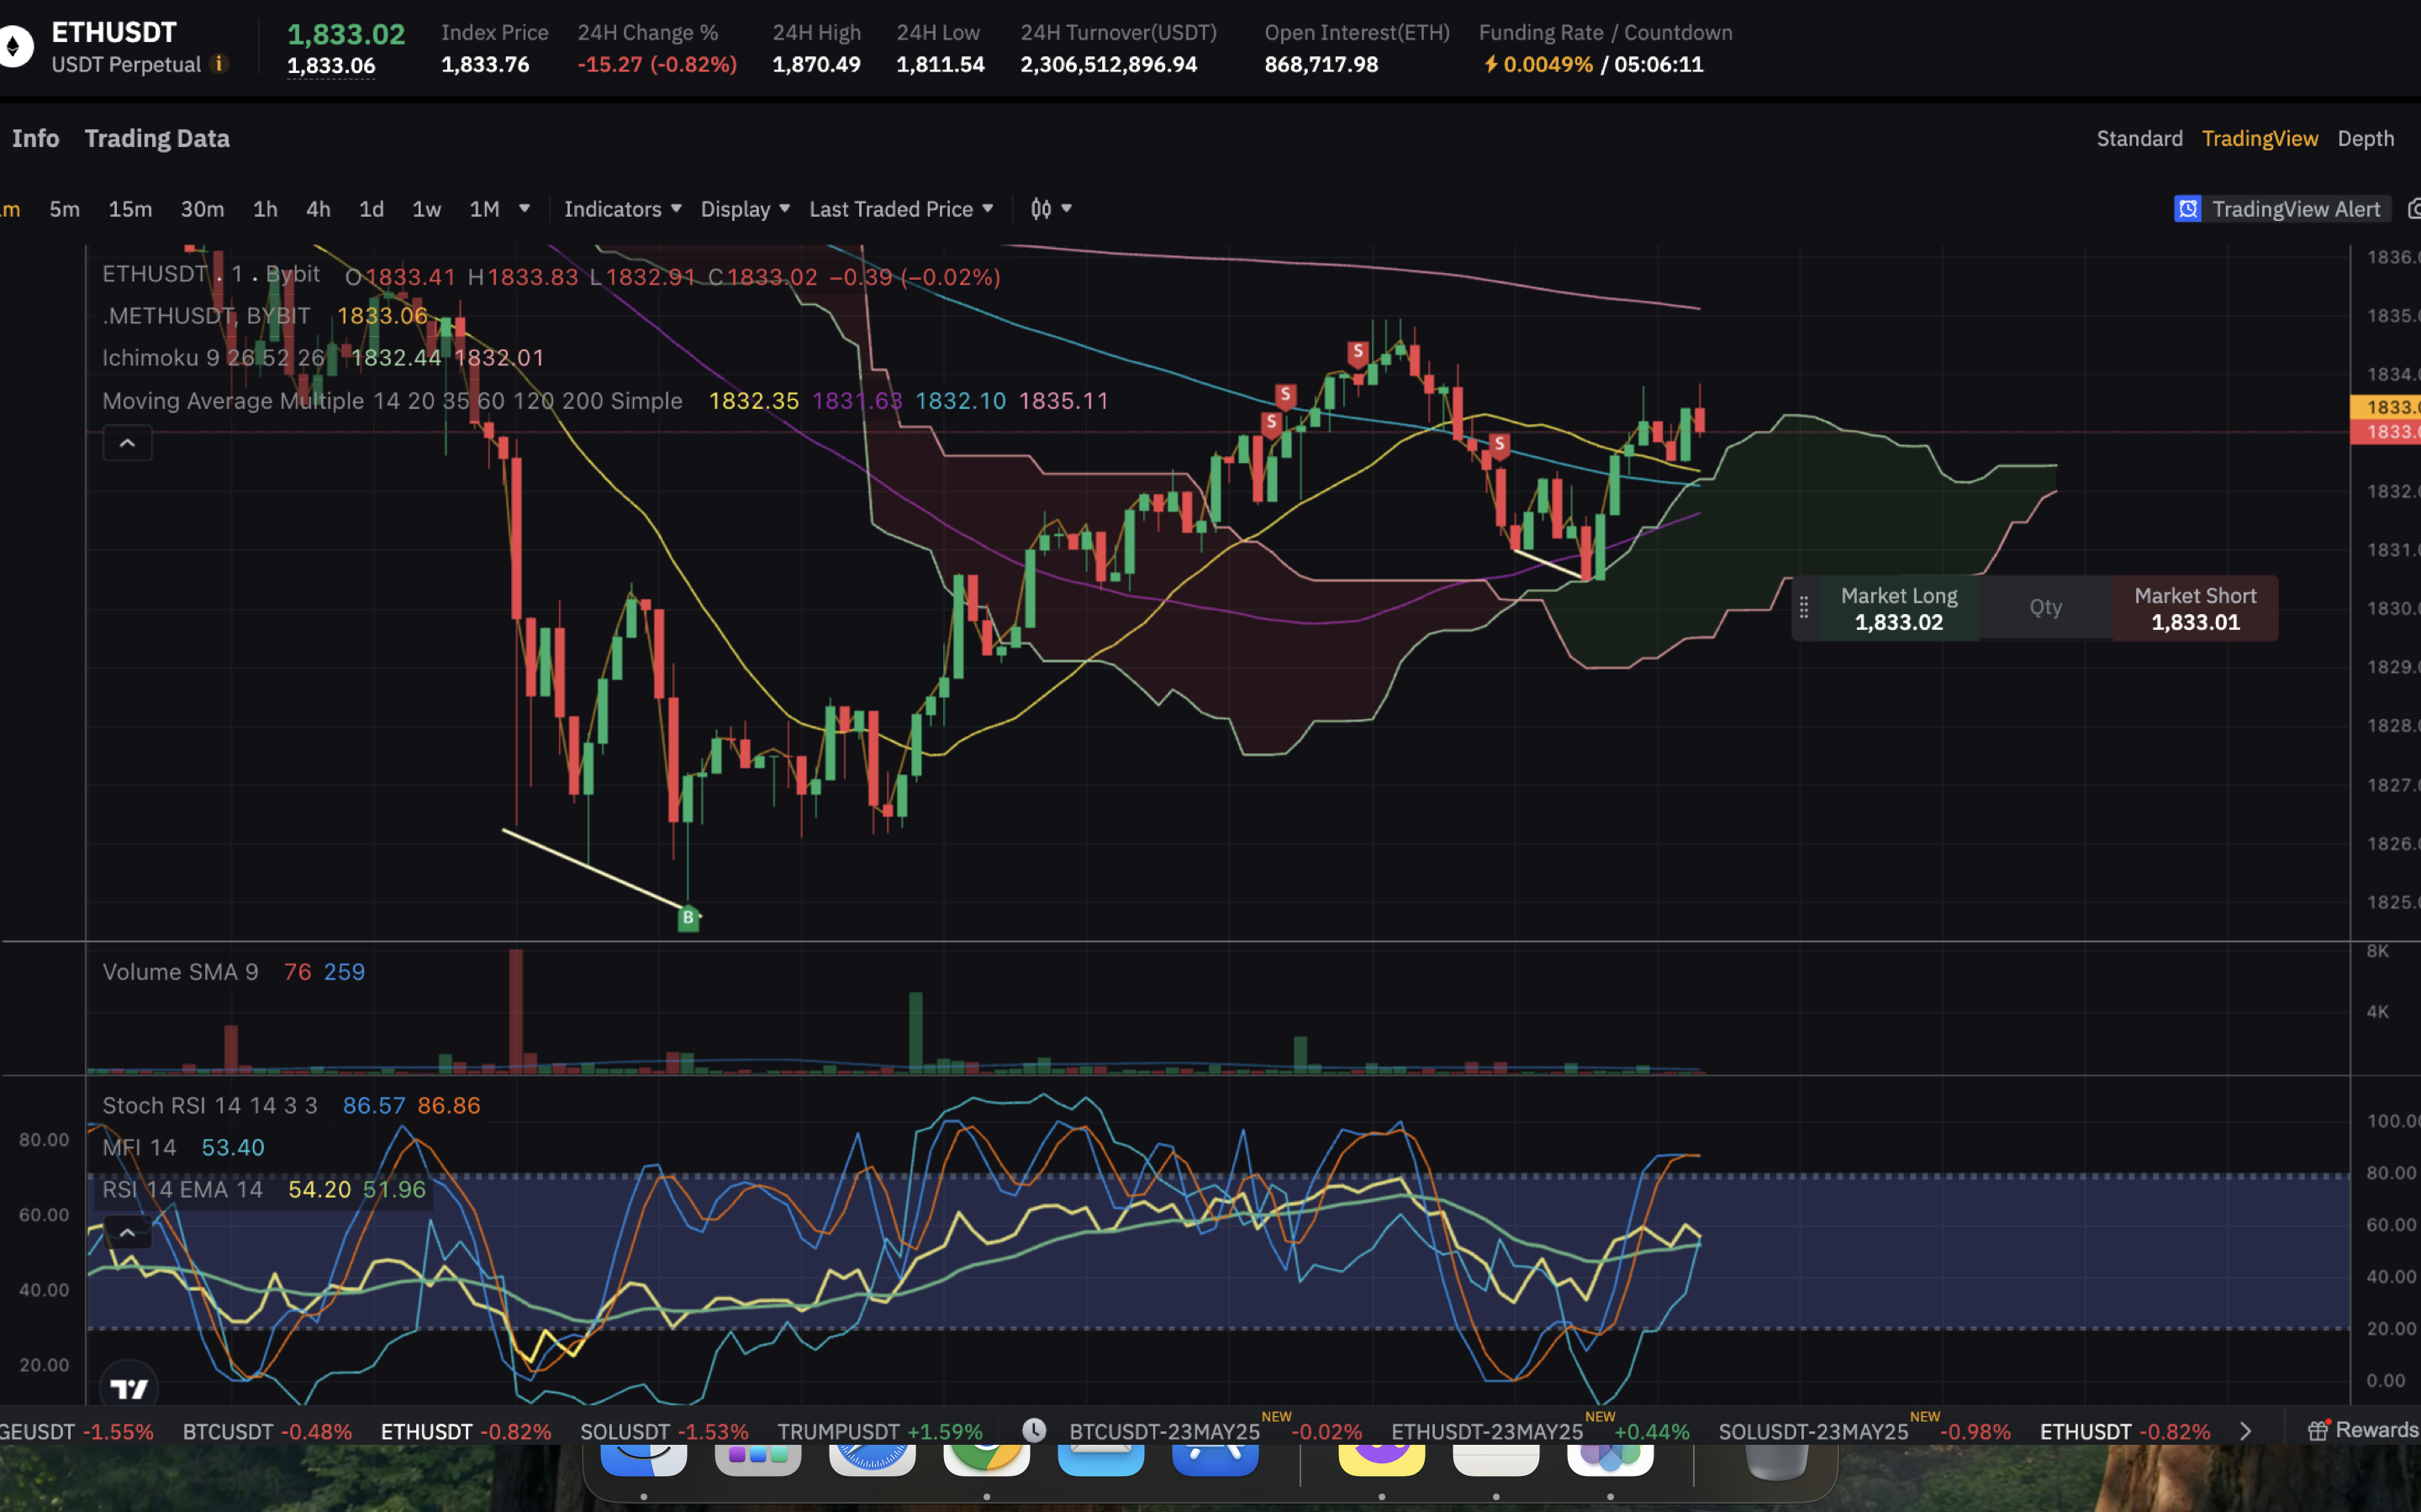Select the .METHUSDT, BYBIT legend entry
The image size is (2421, 1512).
click(x=206, y=316)
